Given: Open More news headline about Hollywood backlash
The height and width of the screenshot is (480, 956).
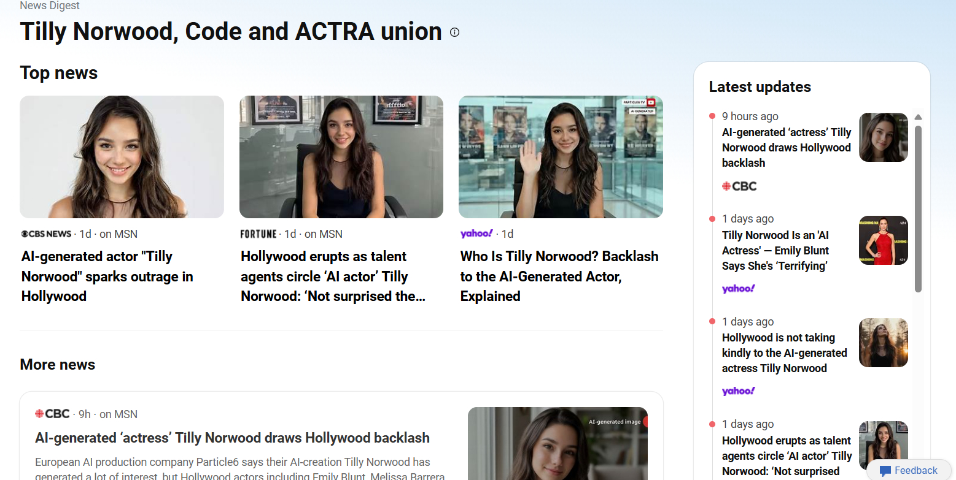Looking at the screenshot, I should click(x=232, y=438).
